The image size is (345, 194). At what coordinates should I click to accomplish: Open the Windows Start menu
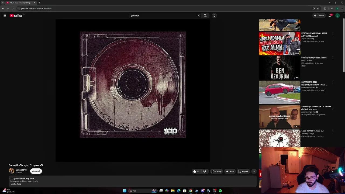(125, 191)
